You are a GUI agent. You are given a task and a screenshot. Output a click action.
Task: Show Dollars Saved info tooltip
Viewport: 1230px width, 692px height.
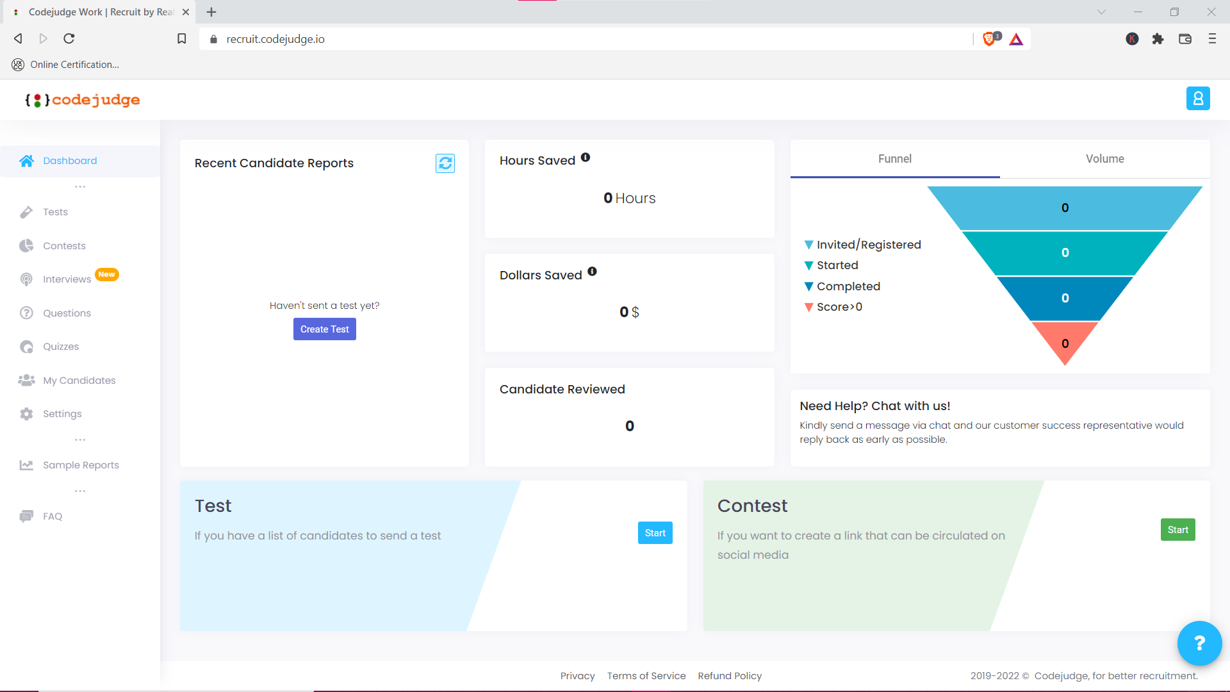pyautogui.click(x=591, y=271)
